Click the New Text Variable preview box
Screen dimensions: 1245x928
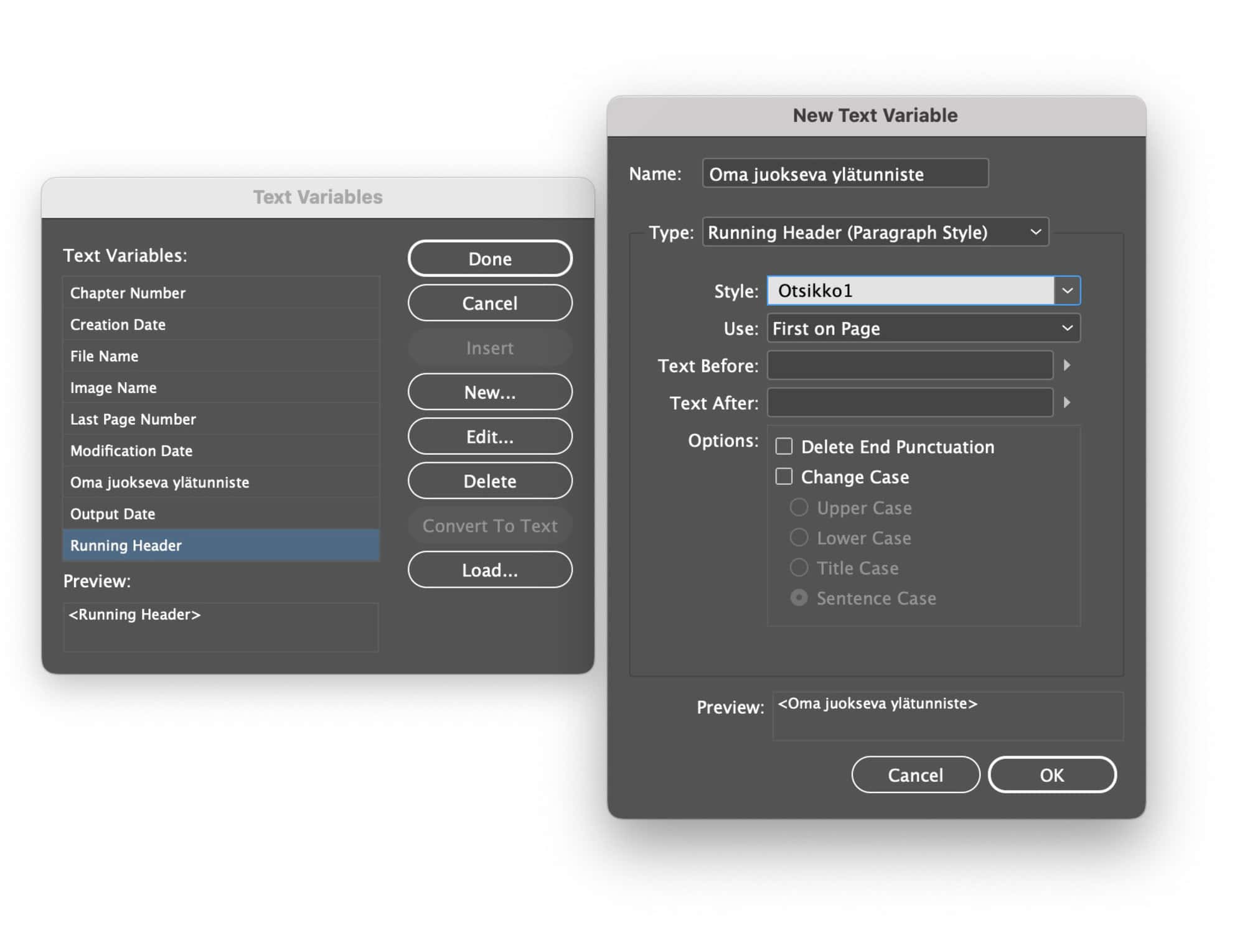(x=948, y=716)
